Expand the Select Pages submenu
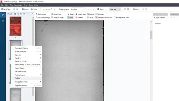 pyautogui.click(x=26, y=68)
